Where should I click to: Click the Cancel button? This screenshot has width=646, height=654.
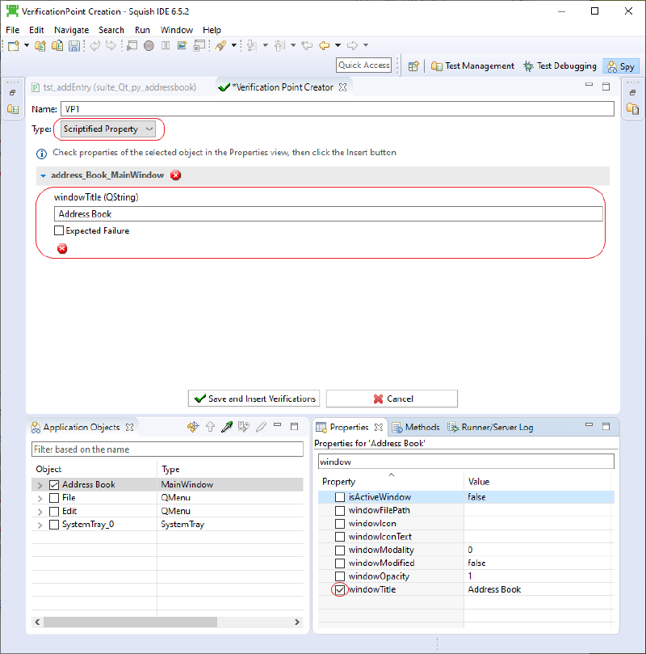tap(392, 399)
